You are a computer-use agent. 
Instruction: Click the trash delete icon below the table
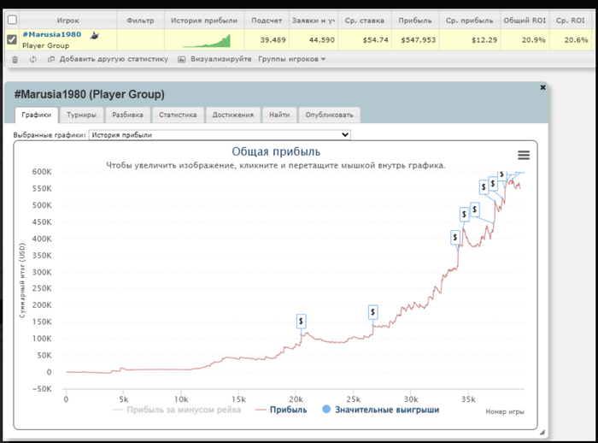[x=15, y=60]
